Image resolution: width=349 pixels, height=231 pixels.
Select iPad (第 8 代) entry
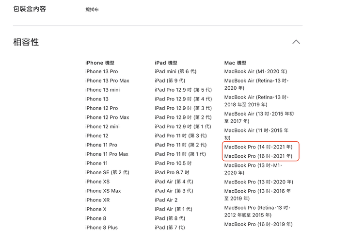point(170,218)
